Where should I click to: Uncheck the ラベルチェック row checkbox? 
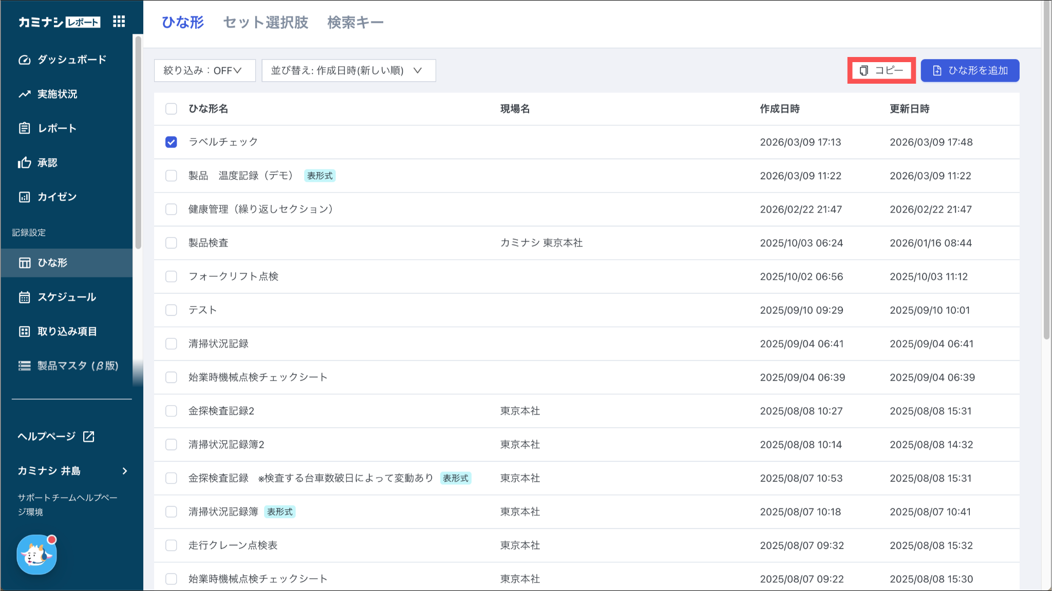coord(171,142)
